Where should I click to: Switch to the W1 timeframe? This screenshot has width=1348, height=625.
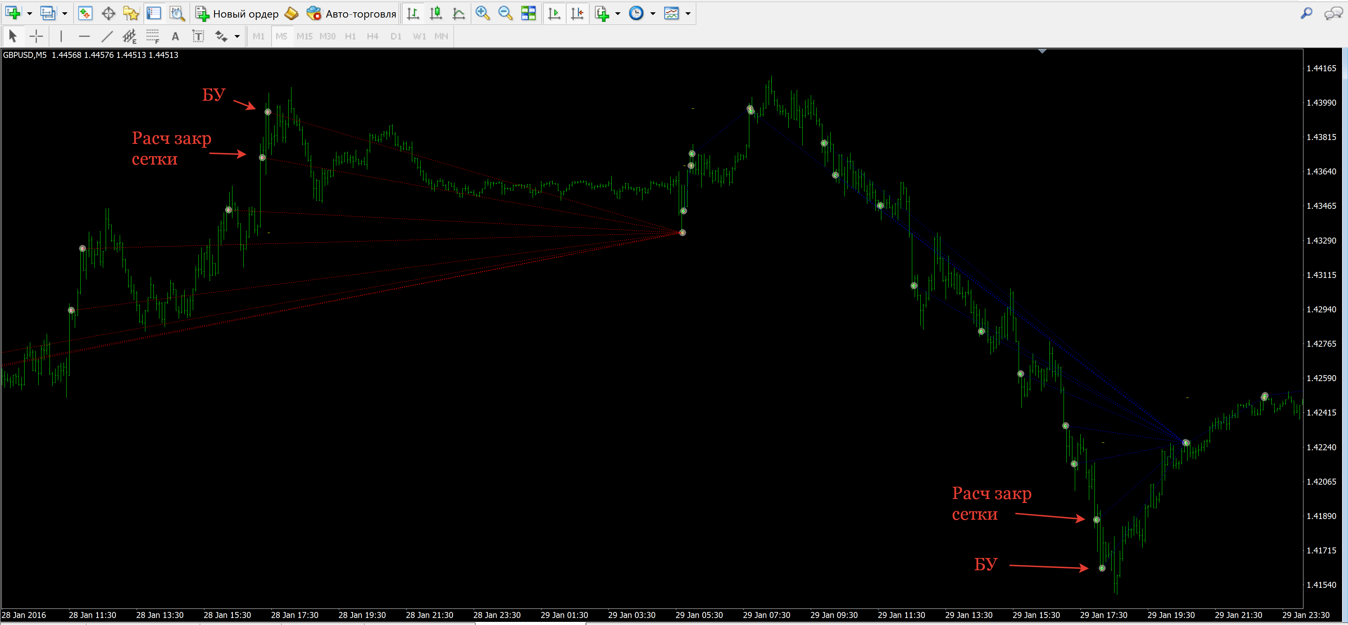click(419, 36)
